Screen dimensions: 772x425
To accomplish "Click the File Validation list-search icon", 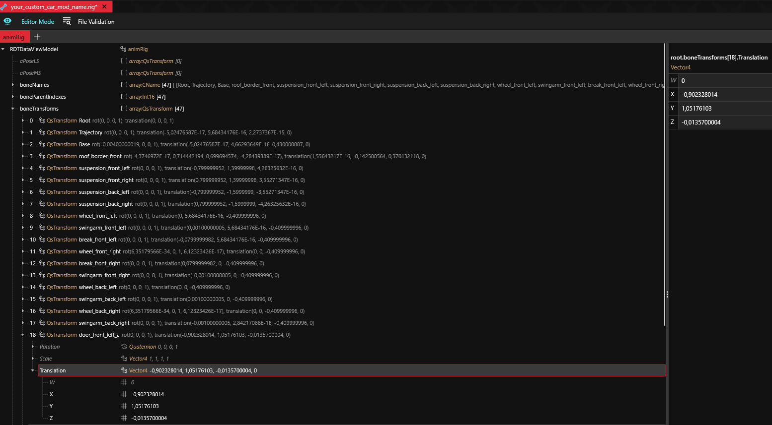I will [67, 21].
